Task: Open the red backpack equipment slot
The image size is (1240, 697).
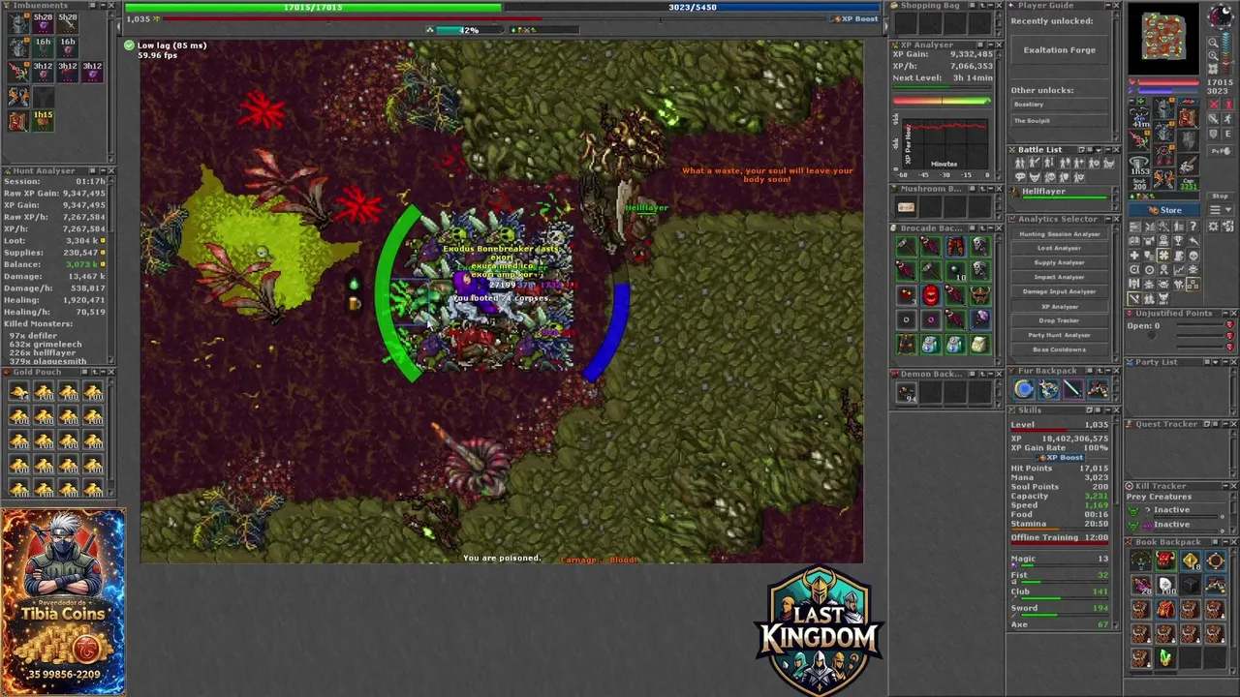Action: (1189, 117)
